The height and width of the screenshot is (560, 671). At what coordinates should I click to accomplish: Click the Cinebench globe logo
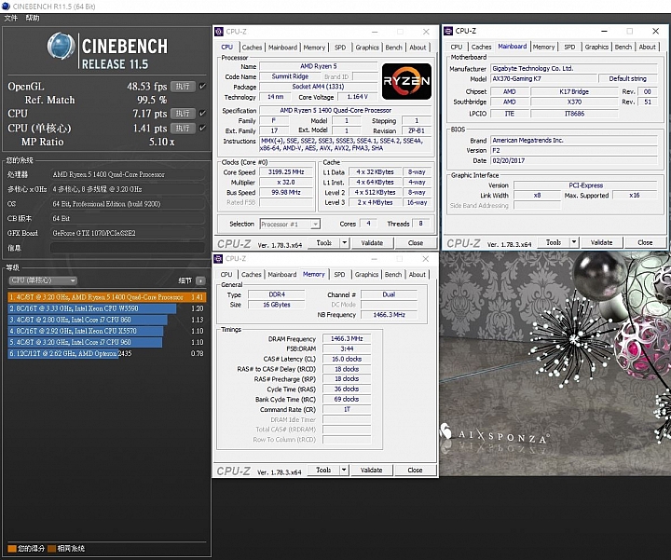tap(61, 46)
